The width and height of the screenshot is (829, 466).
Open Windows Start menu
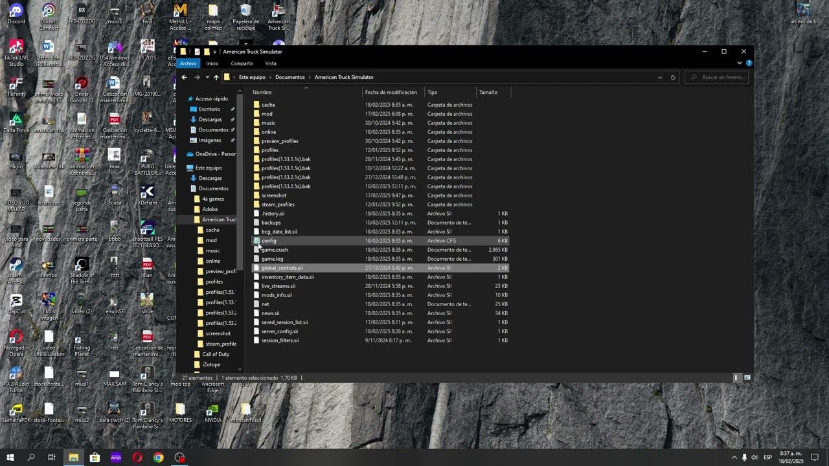pyautogui.click(x=10, y=458)
